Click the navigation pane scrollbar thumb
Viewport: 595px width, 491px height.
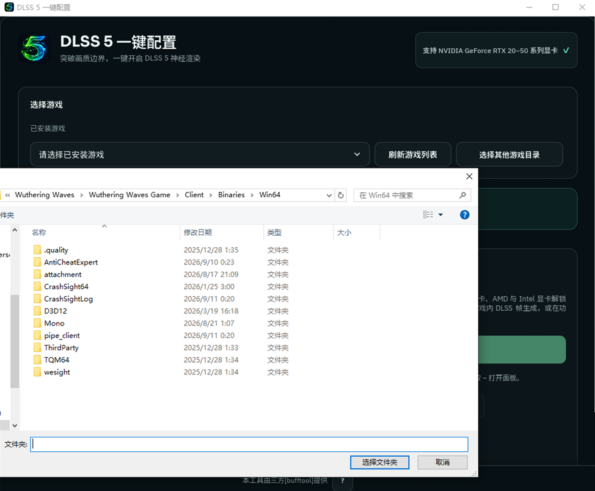15,341
